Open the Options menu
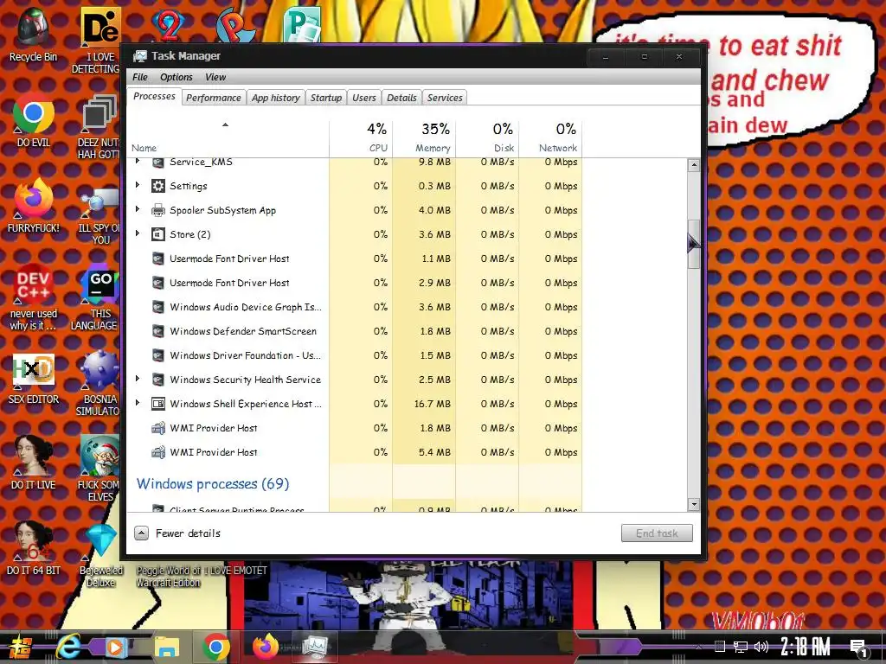Screen dimensions: 886x664 (x=177, y=77)
